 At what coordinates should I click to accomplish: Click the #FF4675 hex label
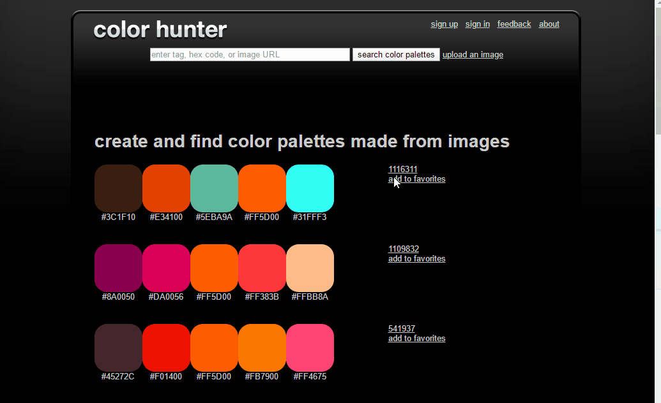(x=310, y=376)
